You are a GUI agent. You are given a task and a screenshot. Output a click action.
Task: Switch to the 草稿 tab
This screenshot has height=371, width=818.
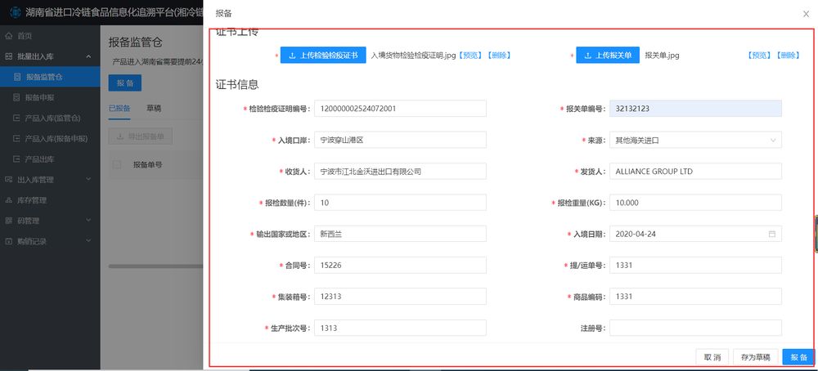tap(154, 108)
